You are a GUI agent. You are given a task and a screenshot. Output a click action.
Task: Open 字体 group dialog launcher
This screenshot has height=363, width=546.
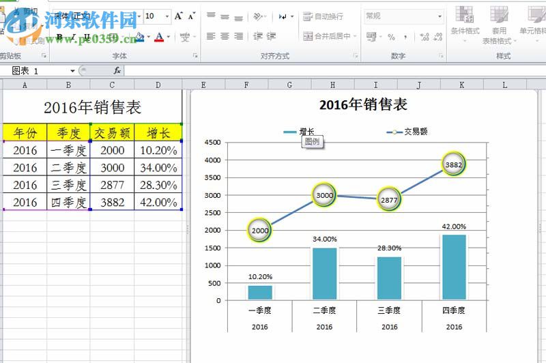point(195,56)
